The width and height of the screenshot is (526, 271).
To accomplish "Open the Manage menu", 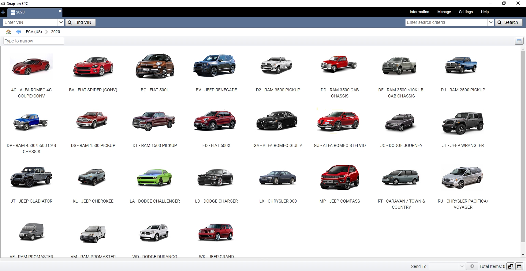I will (x=444, y=12).
